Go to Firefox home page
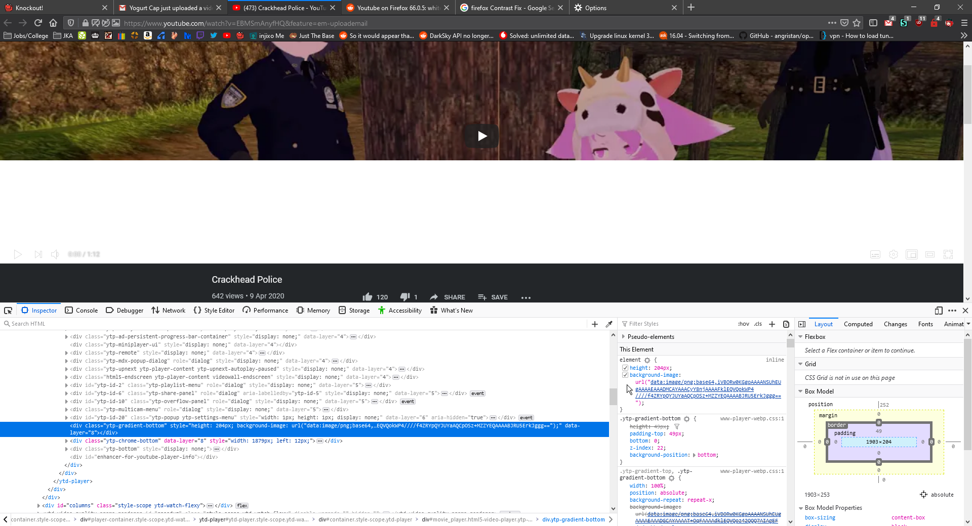972x526 pixels. coord(53,23)
